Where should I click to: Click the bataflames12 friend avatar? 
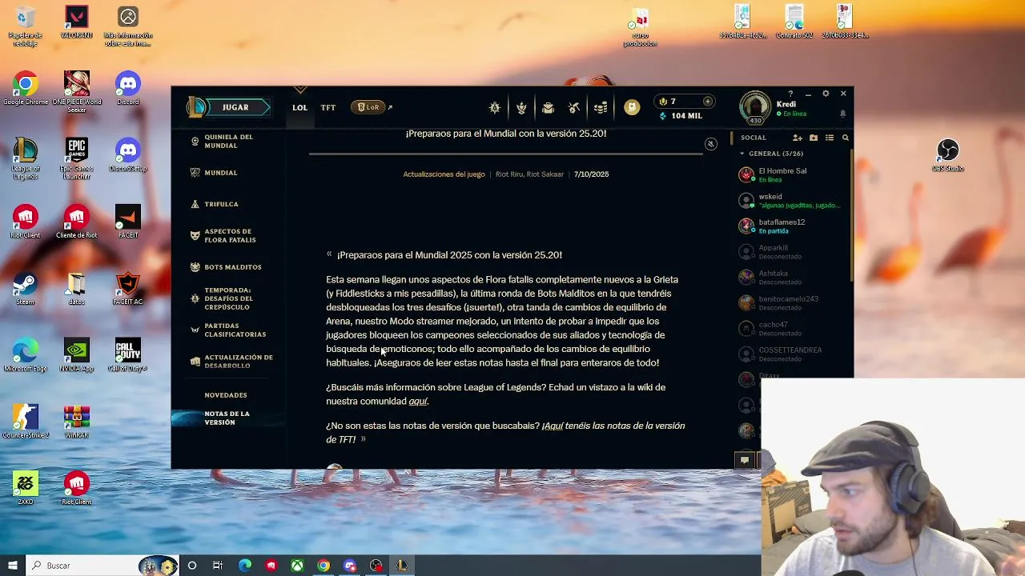pos(746,226)
